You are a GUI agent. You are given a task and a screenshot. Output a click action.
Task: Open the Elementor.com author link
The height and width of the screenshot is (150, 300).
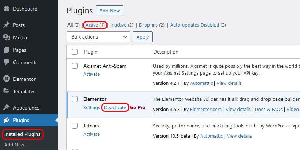[x=206, y=110]
